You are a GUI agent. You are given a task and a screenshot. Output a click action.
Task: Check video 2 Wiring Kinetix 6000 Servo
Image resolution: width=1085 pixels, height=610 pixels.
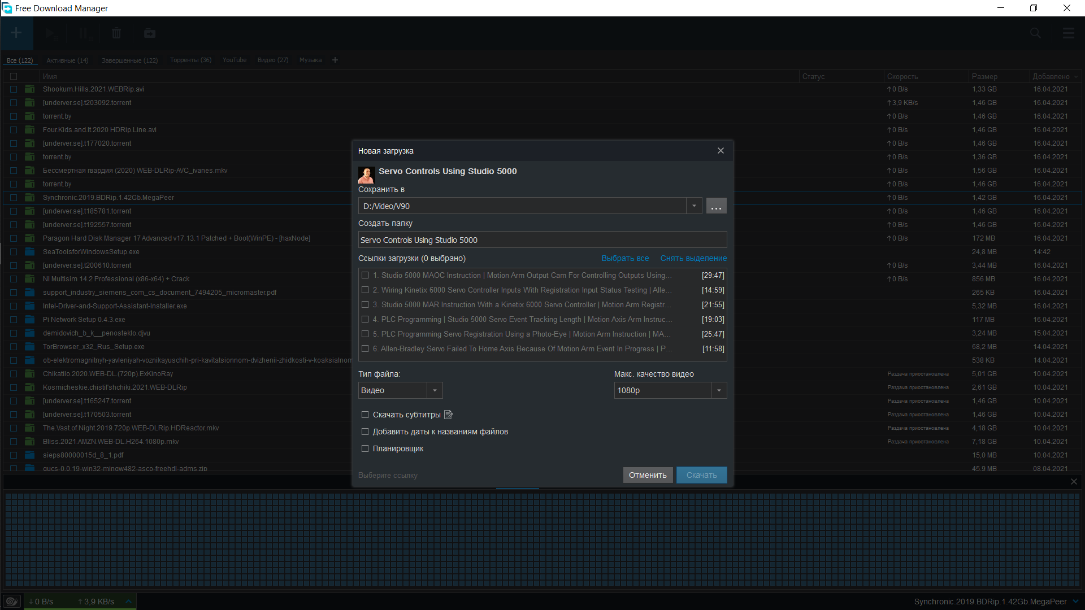pos(365,290)
